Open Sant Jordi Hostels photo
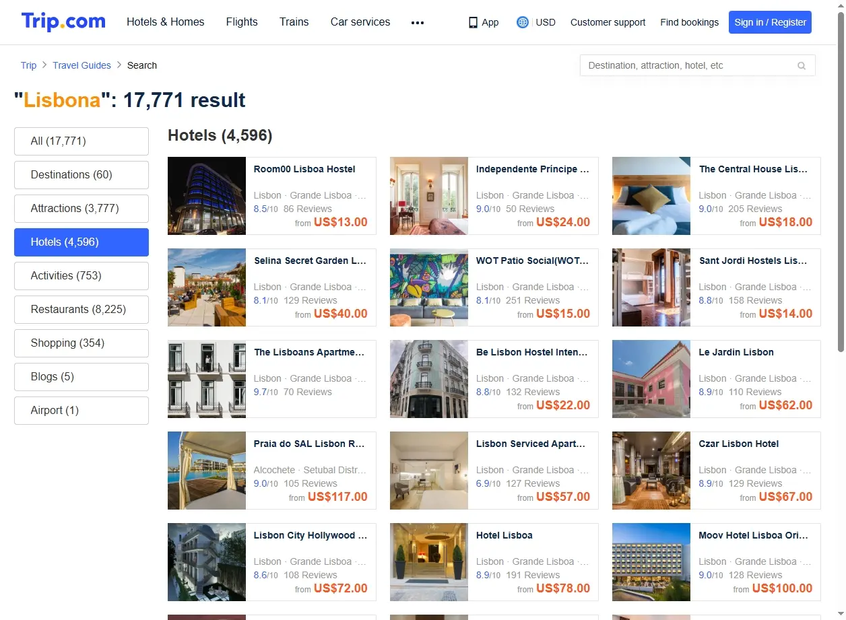This screenshot has height=620, width=846. (x=651, y=287)
